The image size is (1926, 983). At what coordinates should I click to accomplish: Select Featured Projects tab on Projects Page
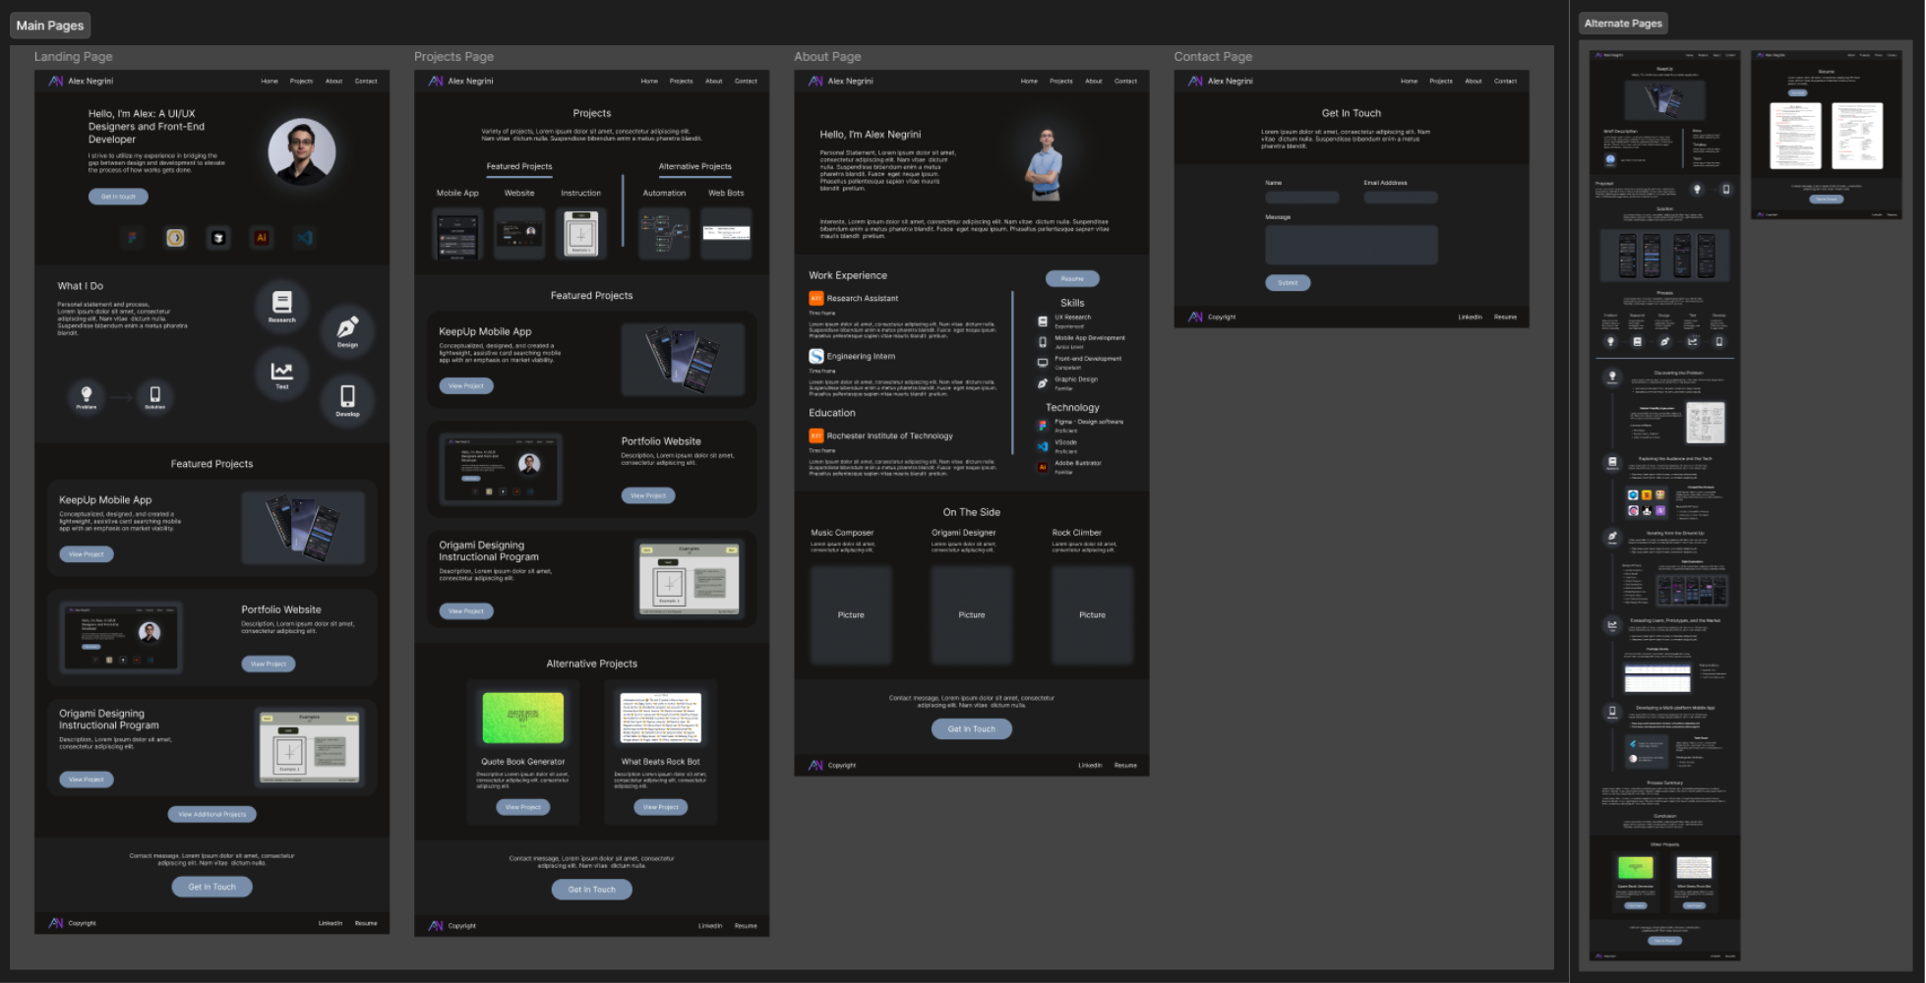point(519,166)
